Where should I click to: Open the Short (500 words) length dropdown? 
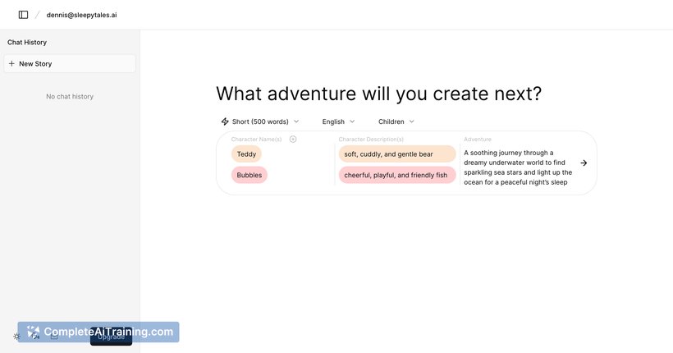click(x=260, y=121)
